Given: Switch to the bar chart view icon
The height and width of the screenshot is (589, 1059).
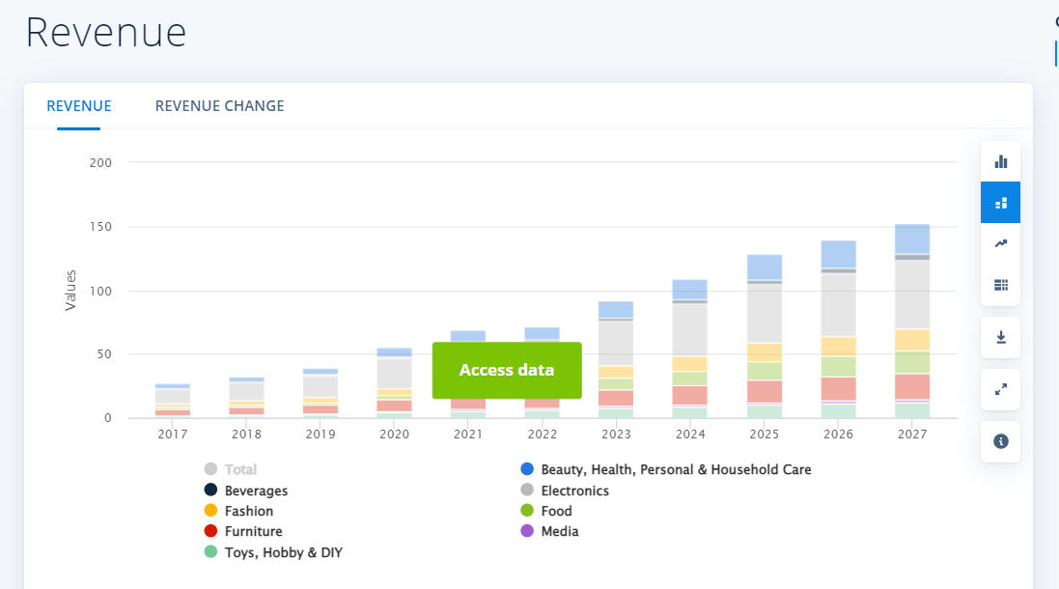Looking at the screenshot, I should point(1000,161).
